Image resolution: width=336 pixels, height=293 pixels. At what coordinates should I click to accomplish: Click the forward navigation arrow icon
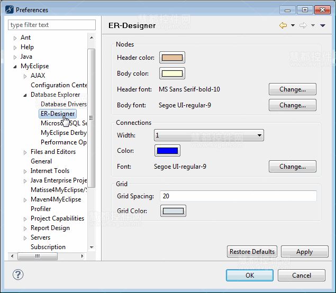point(303,25)
